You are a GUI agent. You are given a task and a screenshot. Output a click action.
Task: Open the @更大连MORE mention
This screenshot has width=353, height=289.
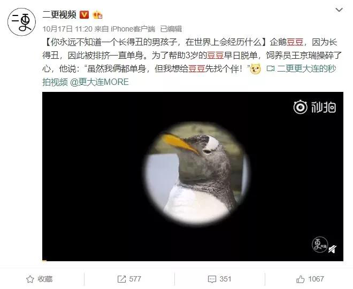click(x=99, y=82)
